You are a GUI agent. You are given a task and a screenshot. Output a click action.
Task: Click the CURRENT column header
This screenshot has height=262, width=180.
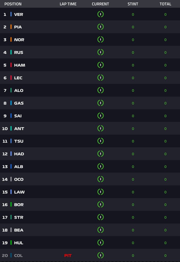pyautogui.click(x=100, y=4)
